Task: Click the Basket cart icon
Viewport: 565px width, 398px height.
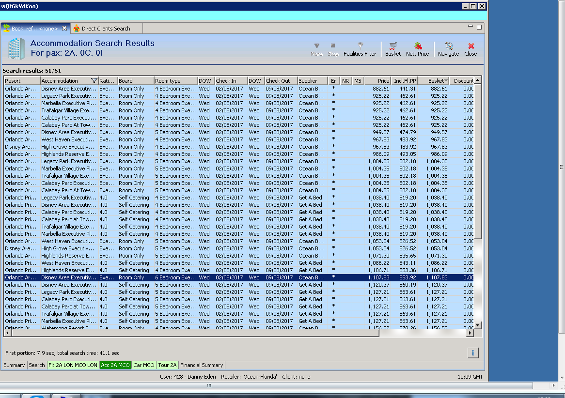Action: (x=393, y=46)
